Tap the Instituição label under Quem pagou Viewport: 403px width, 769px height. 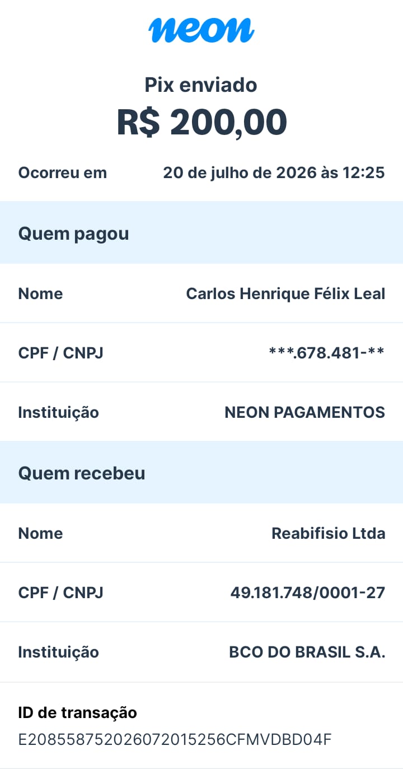pyautogui.click(x=59, y=413)
